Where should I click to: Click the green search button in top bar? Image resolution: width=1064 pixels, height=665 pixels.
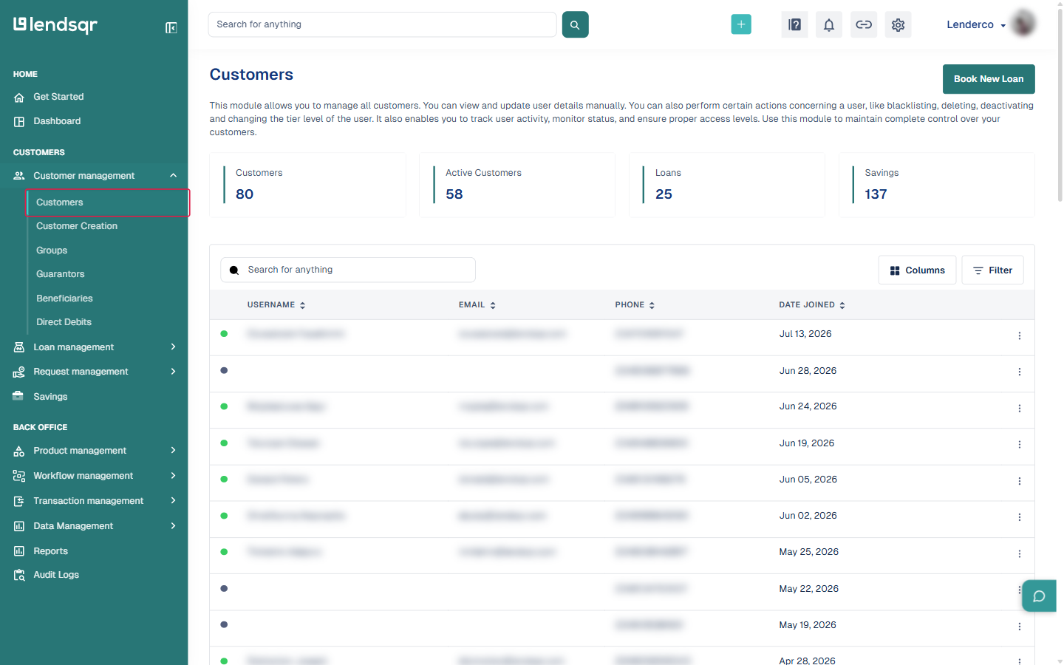click(575, 24)
